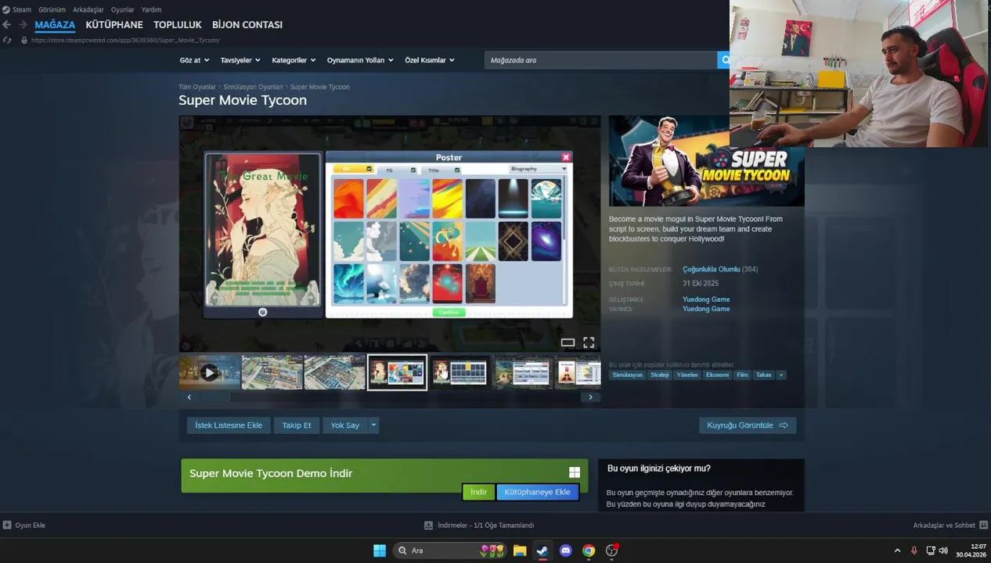The image size is (991, 563).
Task: Open the Yuedong Game developer link
Action: click(x=706, y=299)
